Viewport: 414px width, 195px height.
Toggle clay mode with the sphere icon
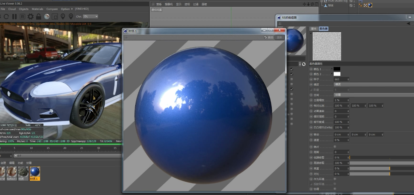click(x=47, y=16)
